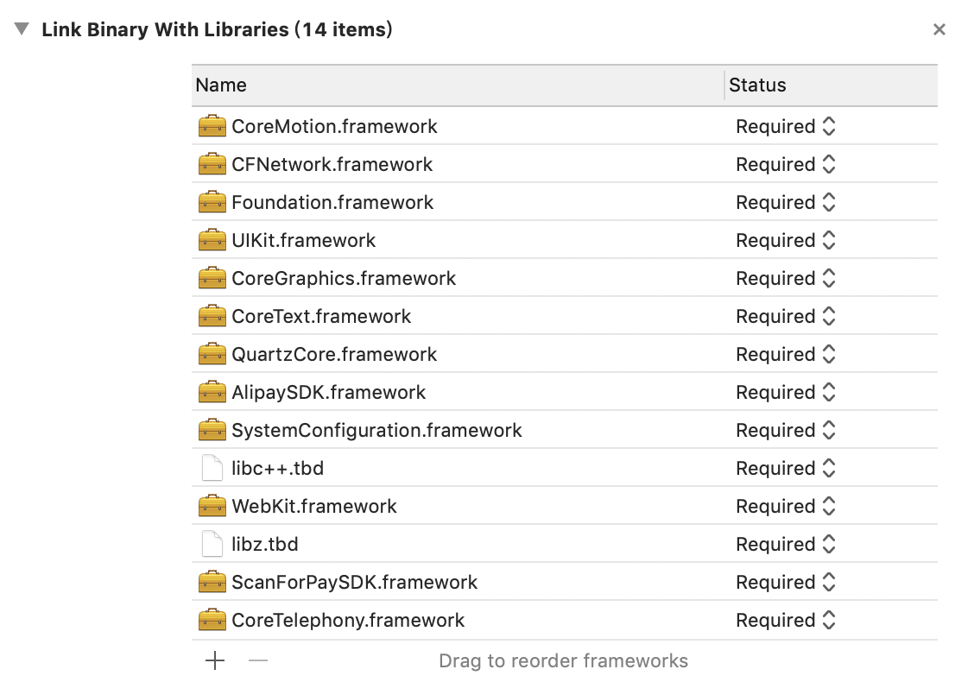Click the libz.tbd file icon

pyautogui.click(x=212, y=544)
